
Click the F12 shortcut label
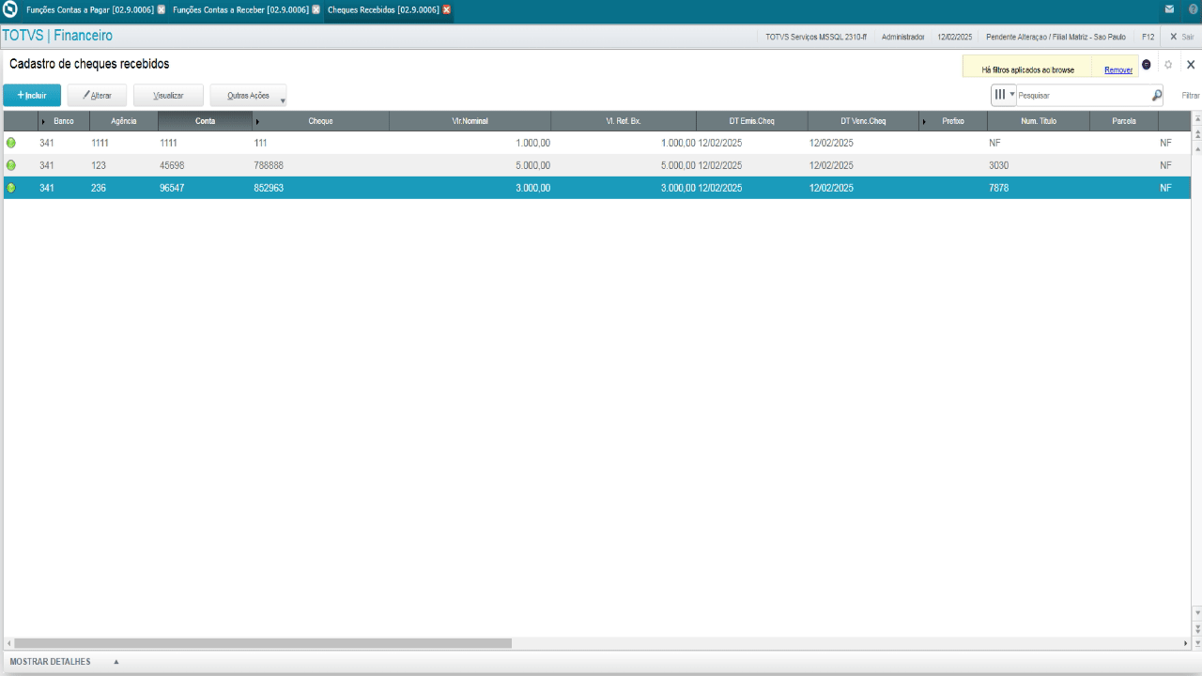1148,36
